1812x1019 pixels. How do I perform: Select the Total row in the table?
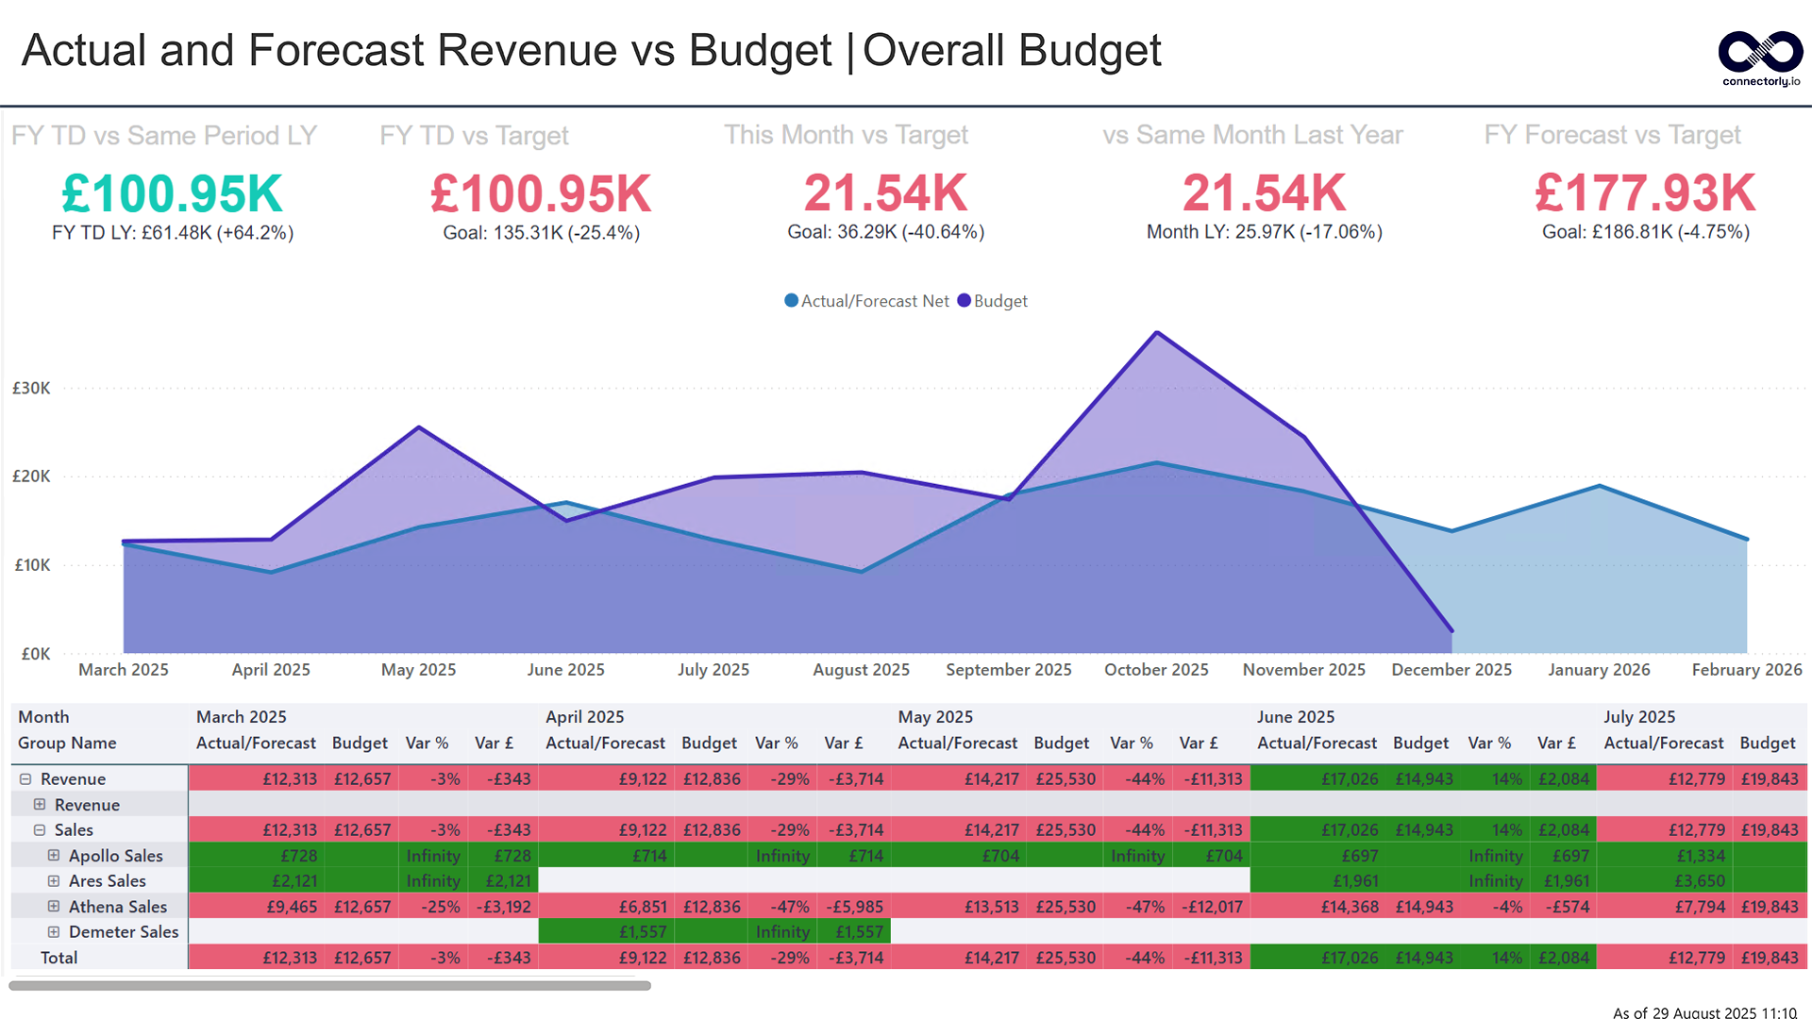coord(59,957)
